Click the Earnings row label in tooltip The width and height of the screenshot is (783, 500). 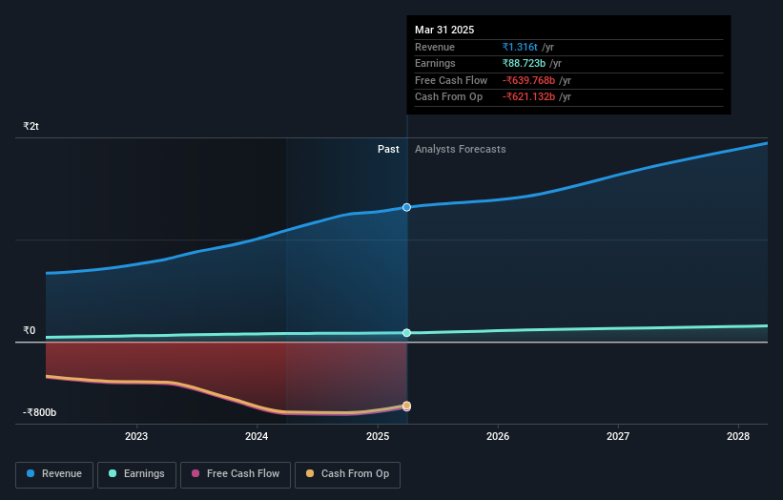coord(435,63)
